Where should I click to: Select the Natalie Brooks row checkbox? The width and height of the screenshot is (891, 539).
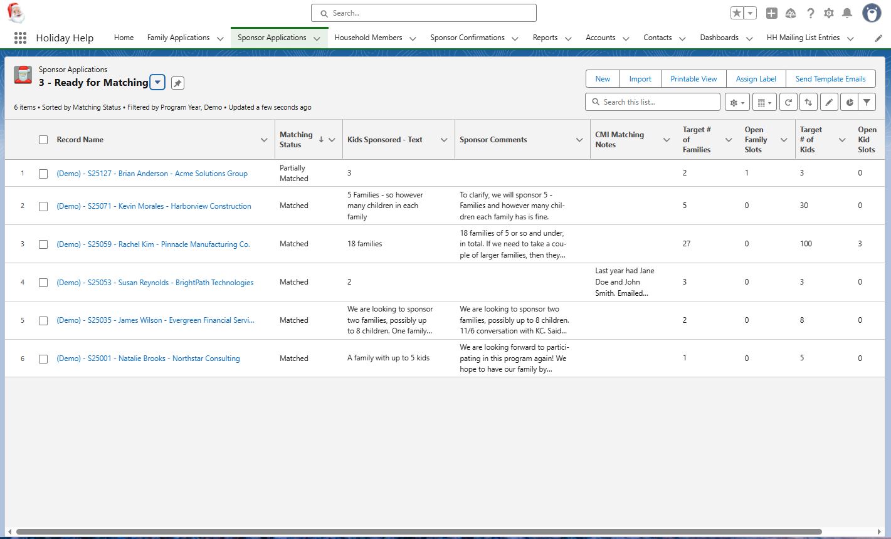click(43, 358)
